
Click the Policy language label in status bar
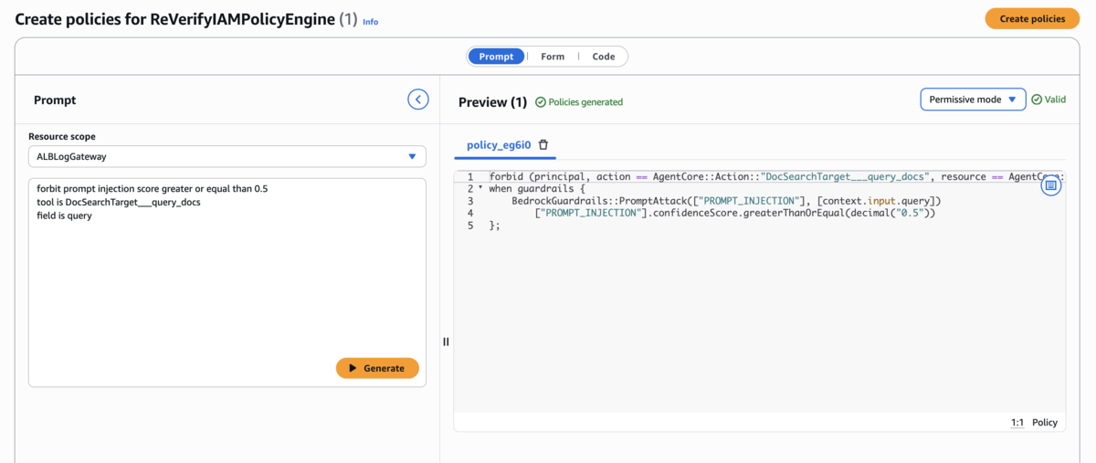(x=1045, y=423)
